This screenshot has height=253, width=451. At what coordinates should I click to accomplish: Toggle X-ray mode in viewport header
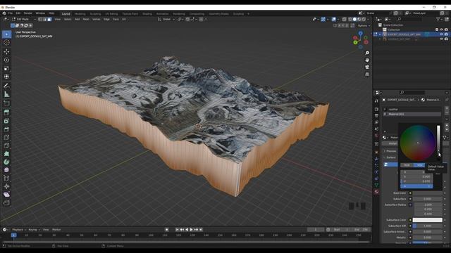pos(345,19)
